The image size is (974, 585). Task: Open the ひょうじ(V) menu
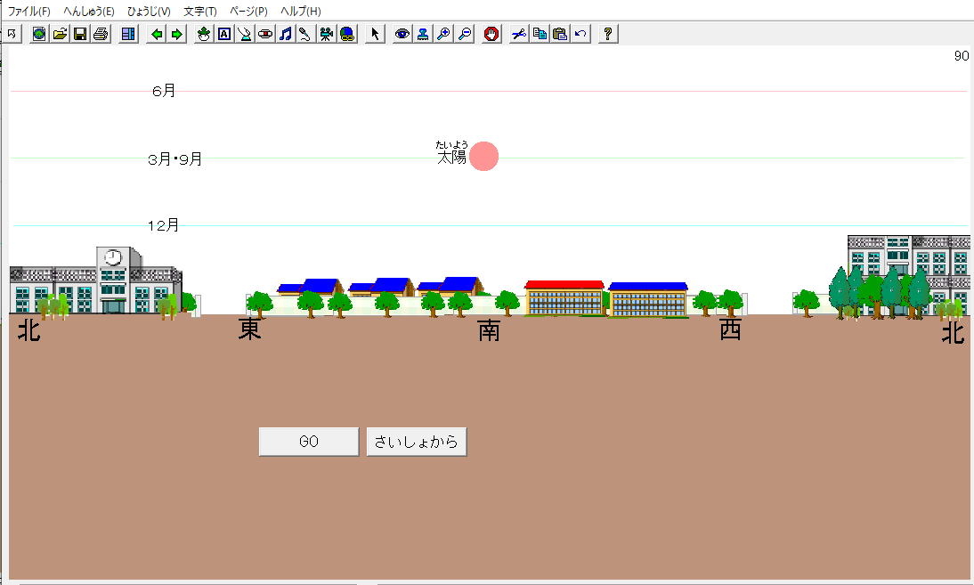pos(149,11)
